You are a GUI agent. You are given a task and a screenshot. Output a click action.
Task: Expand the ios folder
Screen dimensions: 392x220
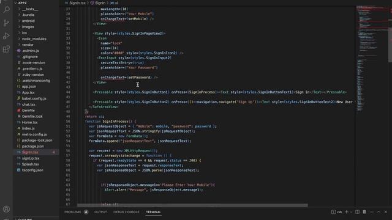[x=24, y=33]
